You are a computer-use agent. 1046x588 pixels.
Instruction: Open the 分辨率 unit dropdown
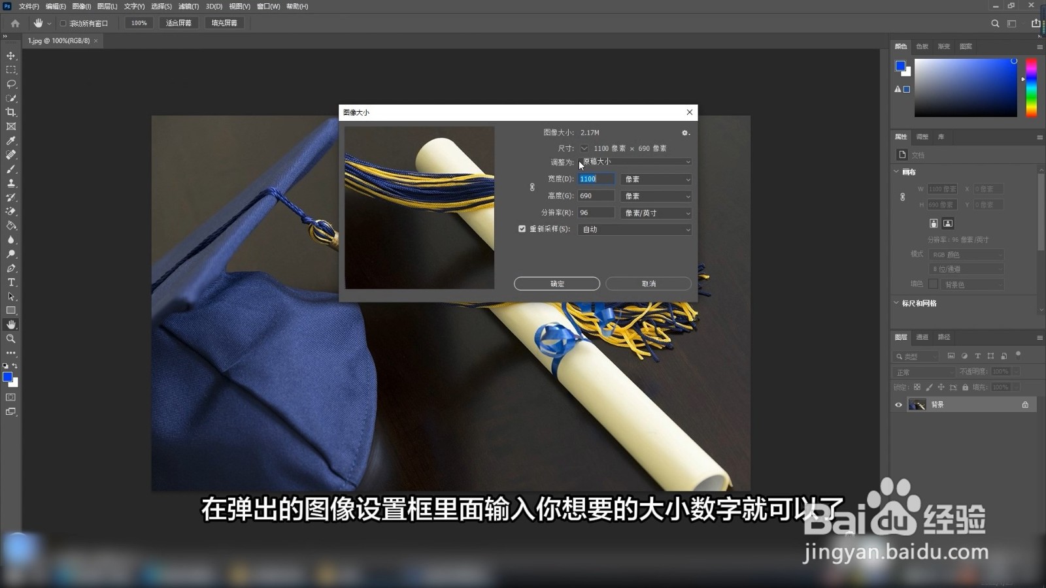coord(656,213)
